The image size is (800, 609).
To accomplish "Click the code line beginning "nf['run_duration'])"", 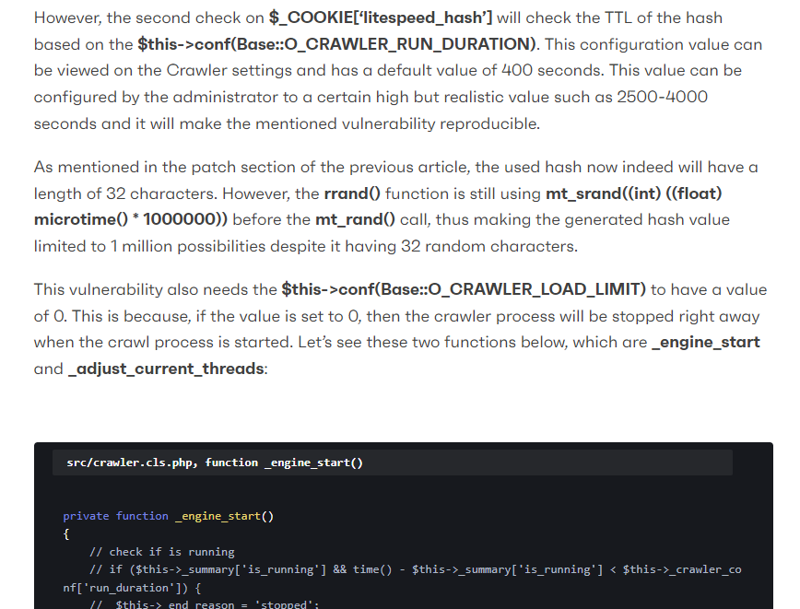I will click(x=132, y=588).
